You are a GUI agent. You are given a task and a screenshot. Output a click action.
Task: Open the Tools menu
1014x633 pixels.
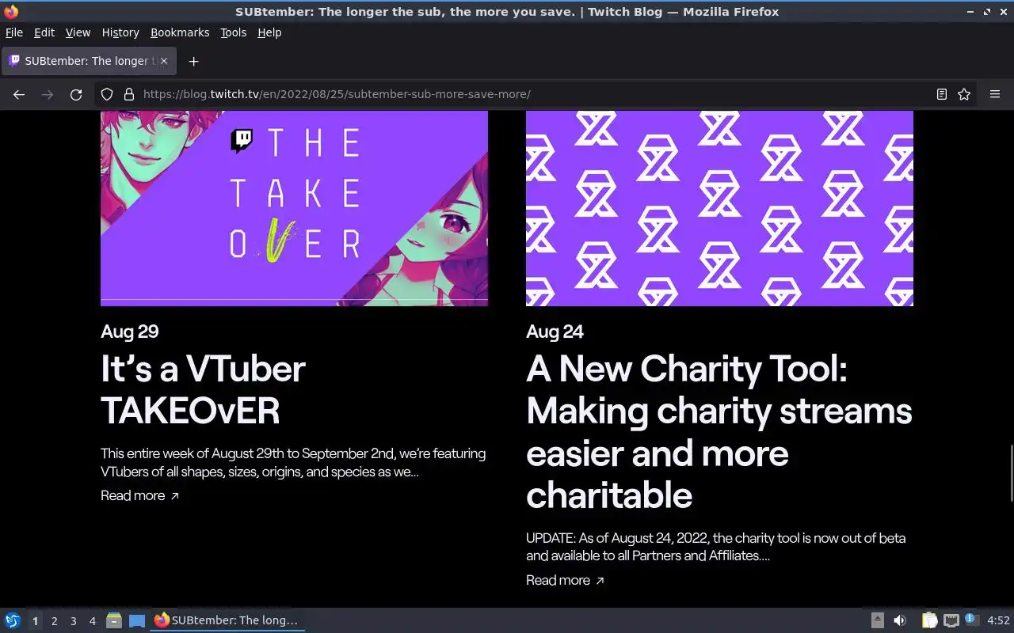(x=234, y=32)
